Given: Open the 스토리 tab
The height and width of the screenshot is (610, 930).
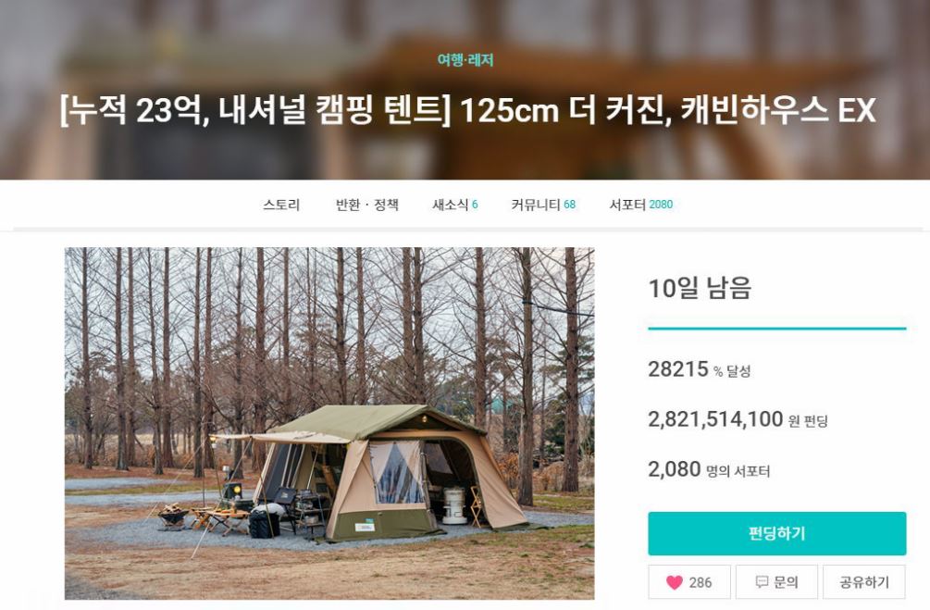Looking at the screenshot, I should (x=281, y=205).
